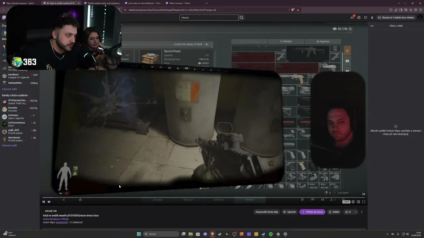The width and height of the screenshot is (424, 238).
Task: Open taskbar clock and date
Action: pos(416,234)
